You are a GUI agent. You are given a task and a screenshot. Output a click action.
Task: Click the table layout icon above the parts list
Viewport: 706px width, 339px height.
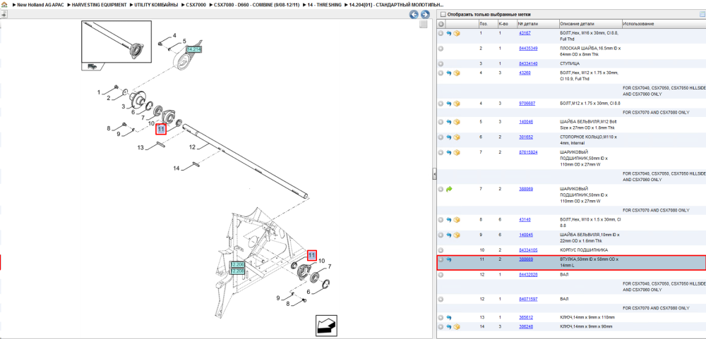[702, 14]
